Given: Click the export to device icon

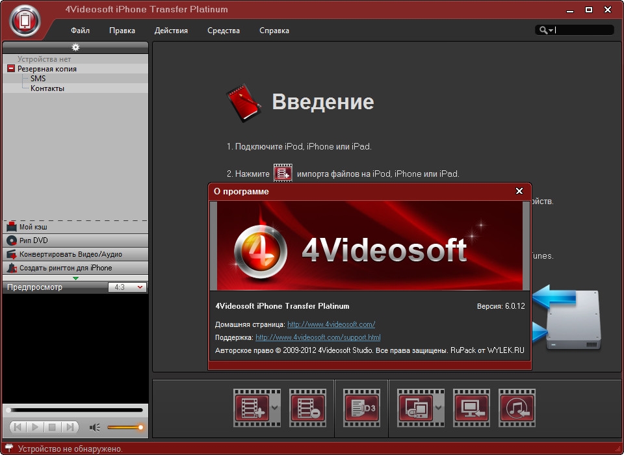Looking at the screenshot, I should pyautogui.click(x=416, y=408).
